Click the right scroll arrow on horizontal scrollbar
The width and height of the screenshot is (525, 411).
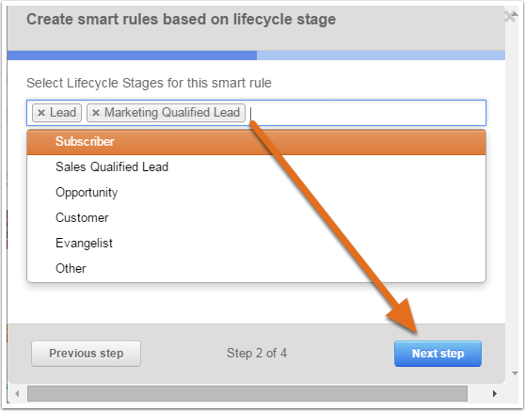(x=495, y=393)
